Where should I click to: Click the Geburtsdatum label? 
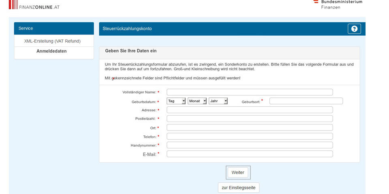click(144, 102)
